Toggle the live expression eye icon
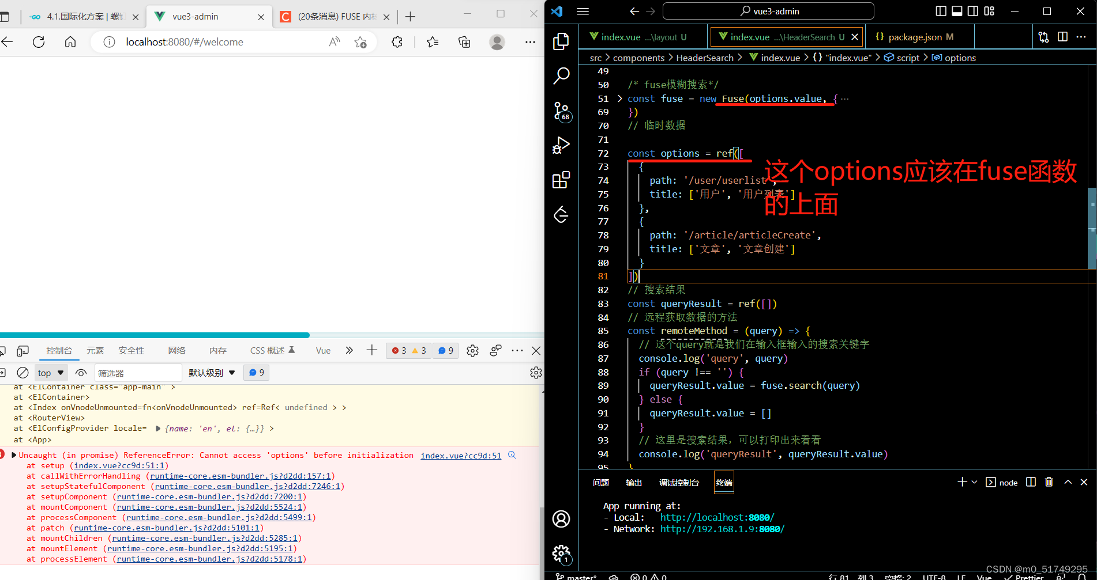The width and height of the screenshot is (1097, 580). click(81, 372)
